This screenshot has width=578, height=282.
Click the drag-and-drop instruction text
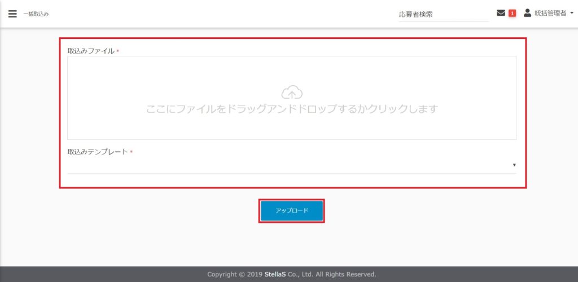pyautogui.click(x=292, y=109)
